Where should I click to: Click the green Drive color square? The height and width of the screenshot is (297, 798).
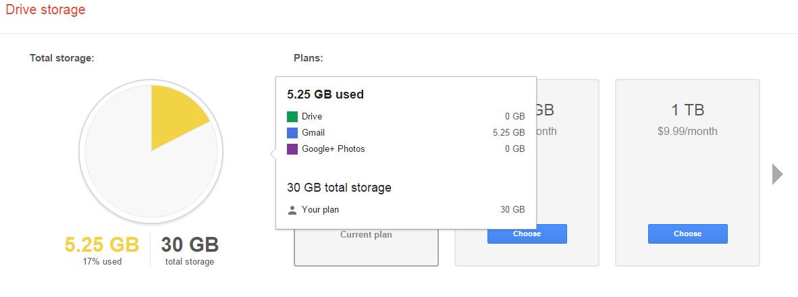coord(292,117)
